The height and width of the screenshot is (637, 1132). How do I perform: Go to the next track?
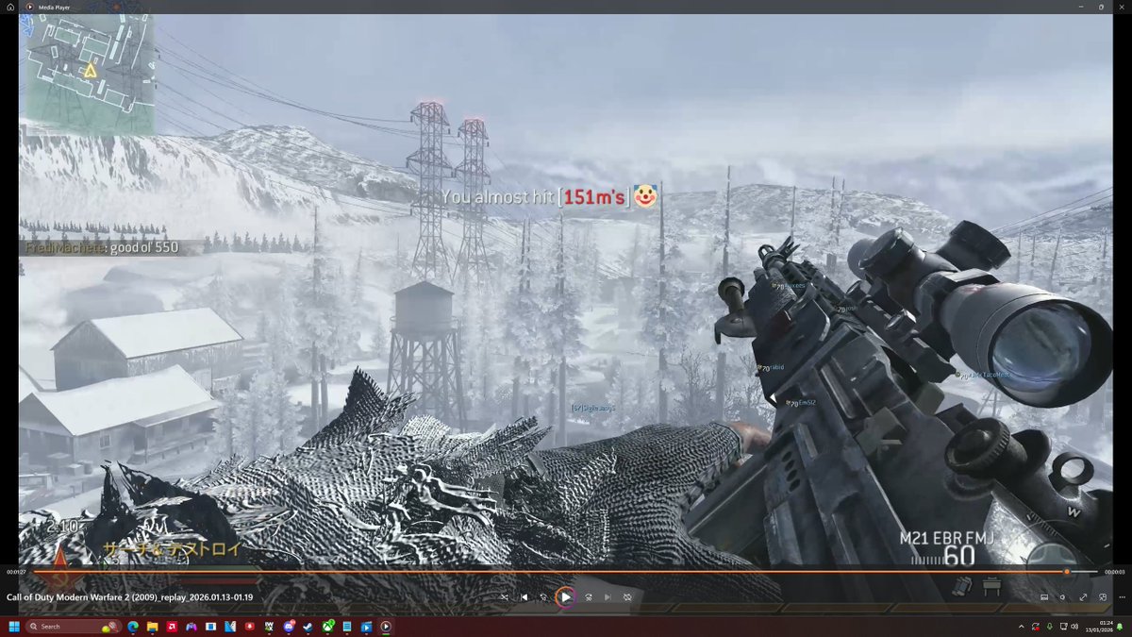608,596
